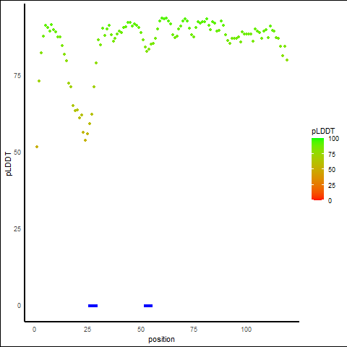Click the pLDDT color gradient legend bar
Image resolution: width=347 pixels, height=347 pixels.
point(317,169)
